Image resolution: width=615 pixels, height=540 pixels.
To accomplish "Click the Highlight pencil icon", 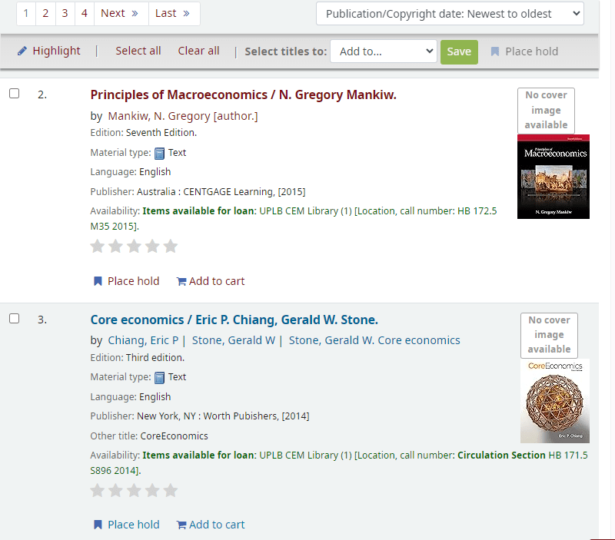I will click(22, 51).
